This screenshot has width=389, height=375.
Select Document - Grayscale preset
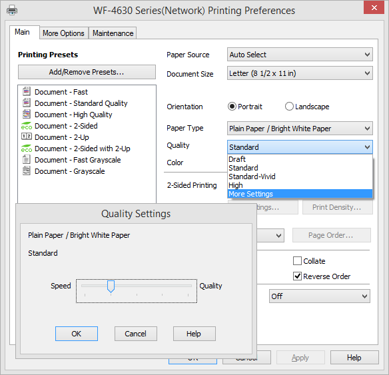coord(70,171)
